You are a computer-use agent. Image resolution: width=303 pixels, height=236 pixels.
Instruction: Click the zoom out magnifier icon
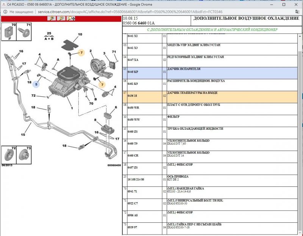point(61,18)
